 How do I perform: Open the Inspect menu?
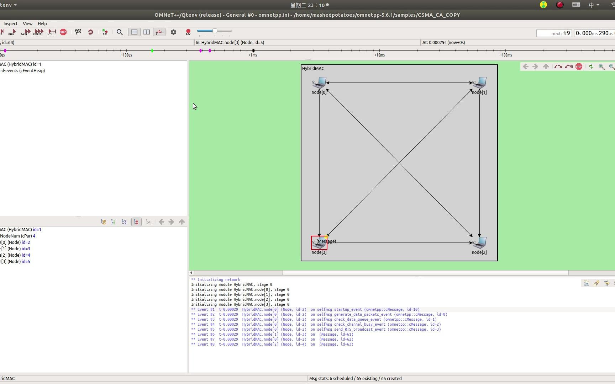[x=10, y=24]
